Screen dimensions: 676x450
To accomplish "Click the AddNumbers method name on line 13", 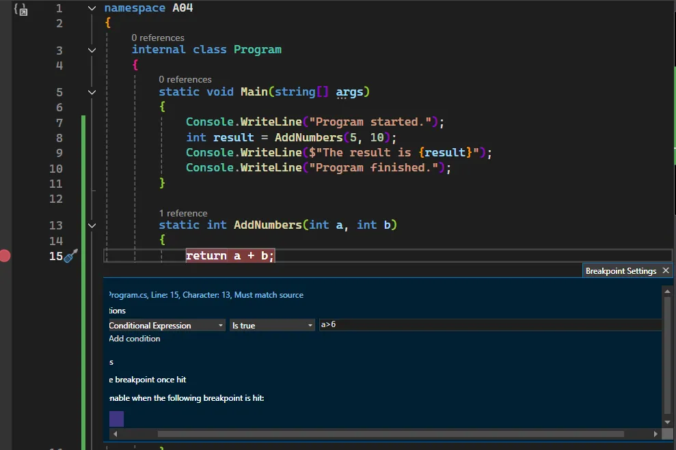I will (268, 225).
